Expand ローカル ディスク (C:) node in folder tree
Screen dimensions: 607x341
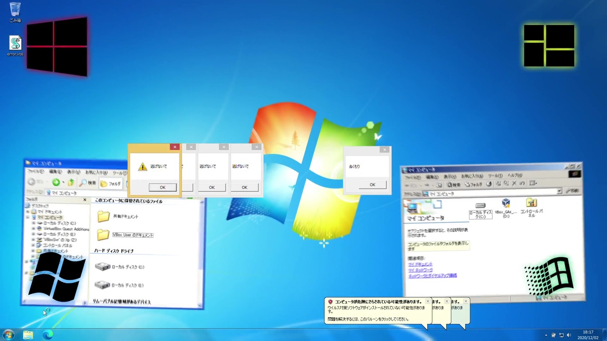point(33,223)
